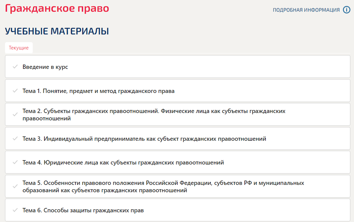This screenshot has width=354, height=222.
Task: Click the УЧЕБНЫЕ МАТЕРИАЛЫ heading
Action: 57,31
